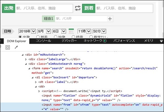Select the 指定なし radio button
The height and width of the screenshot is (112, 164).
tap(91, 37)
